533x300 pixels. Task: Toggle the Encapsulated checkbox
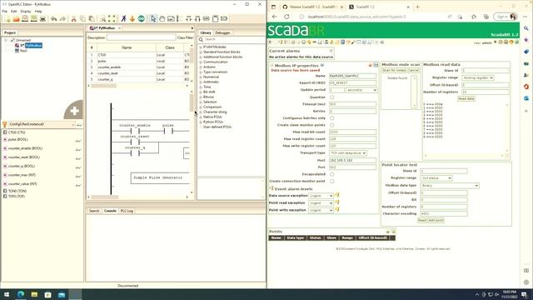[332, 174]
